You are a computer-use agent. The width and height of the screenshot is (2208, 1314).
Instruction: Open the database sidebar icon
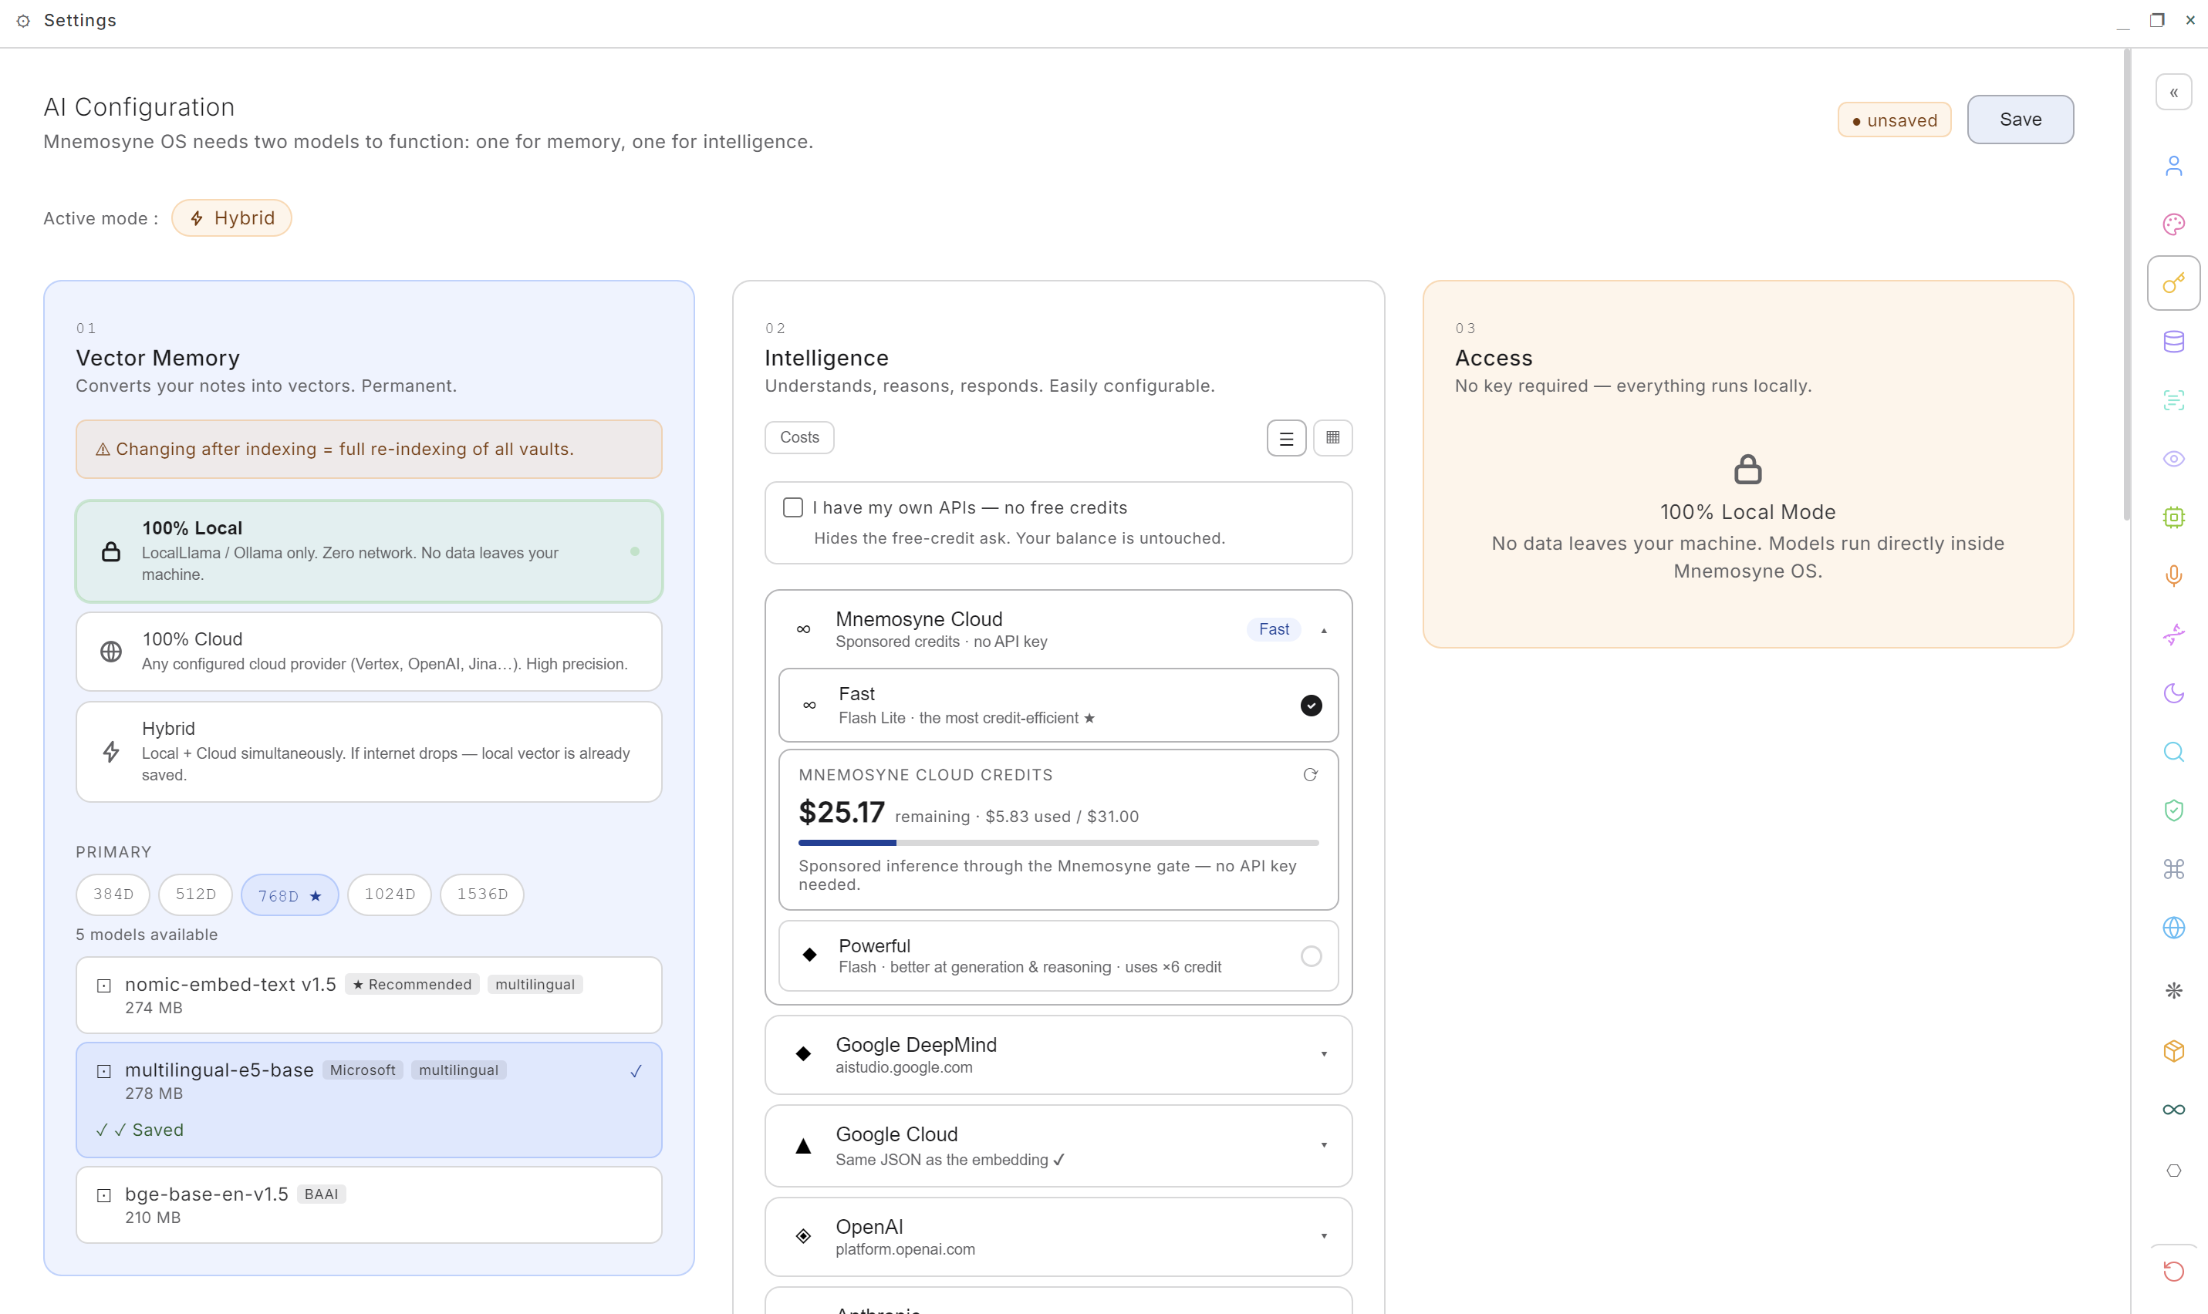pos(2173,342)
